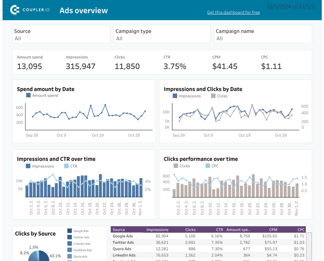
Task: Click the Amount spend value 13,095
Action: pos(30,66)
